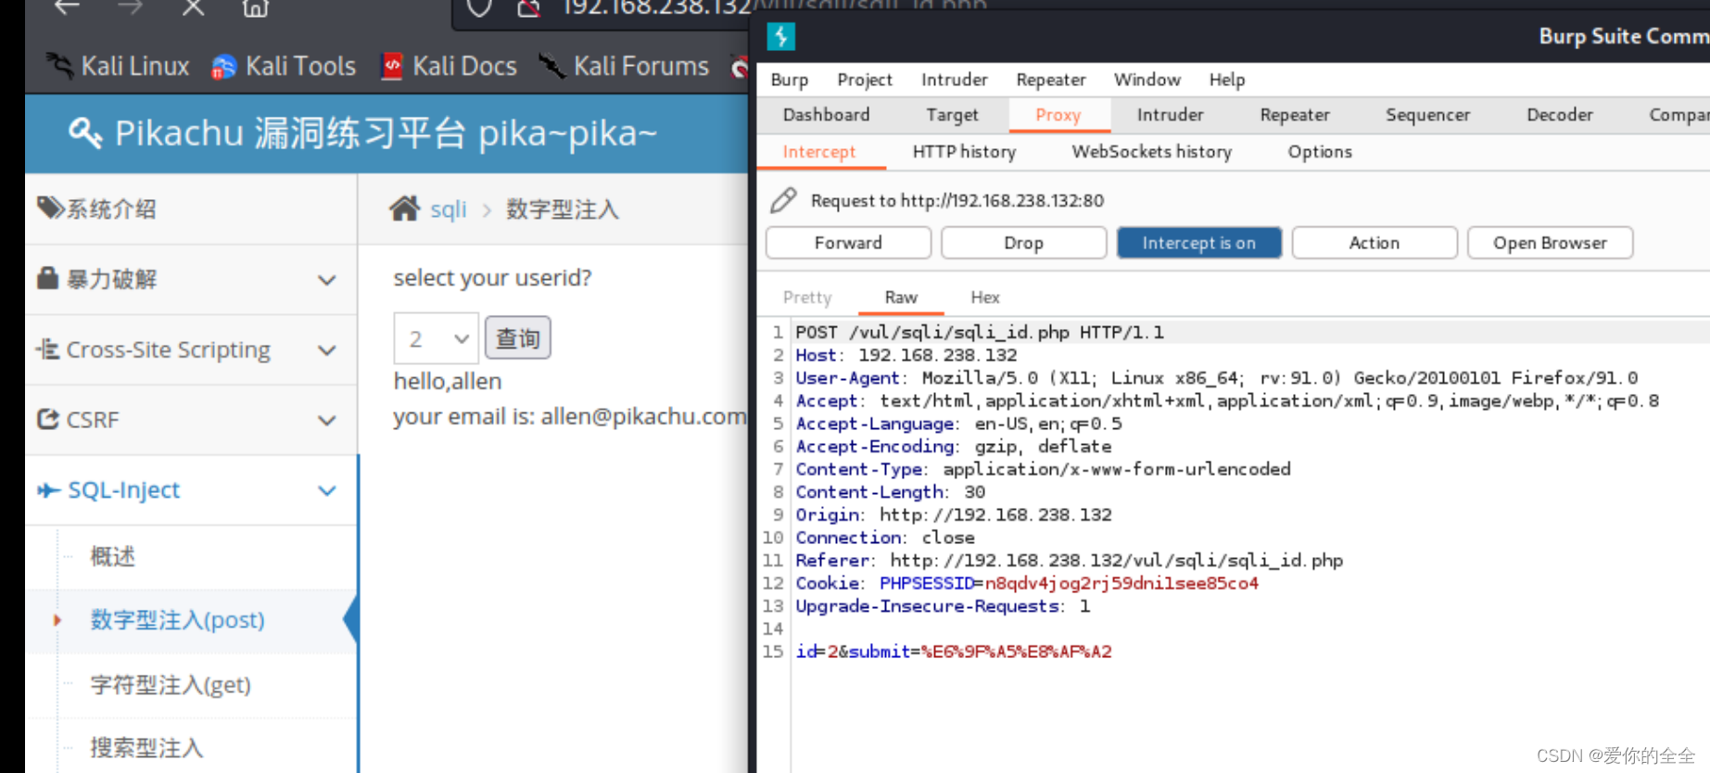Click the Drop button
The image size is (1710, 773).
1023,243
